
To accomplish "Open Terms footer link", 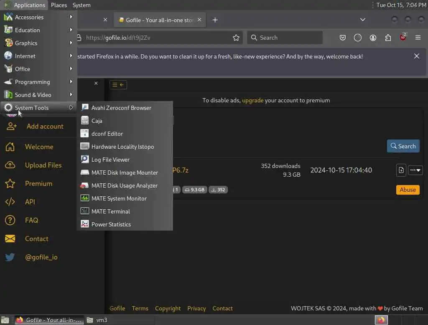I will (x=140, y=308).
